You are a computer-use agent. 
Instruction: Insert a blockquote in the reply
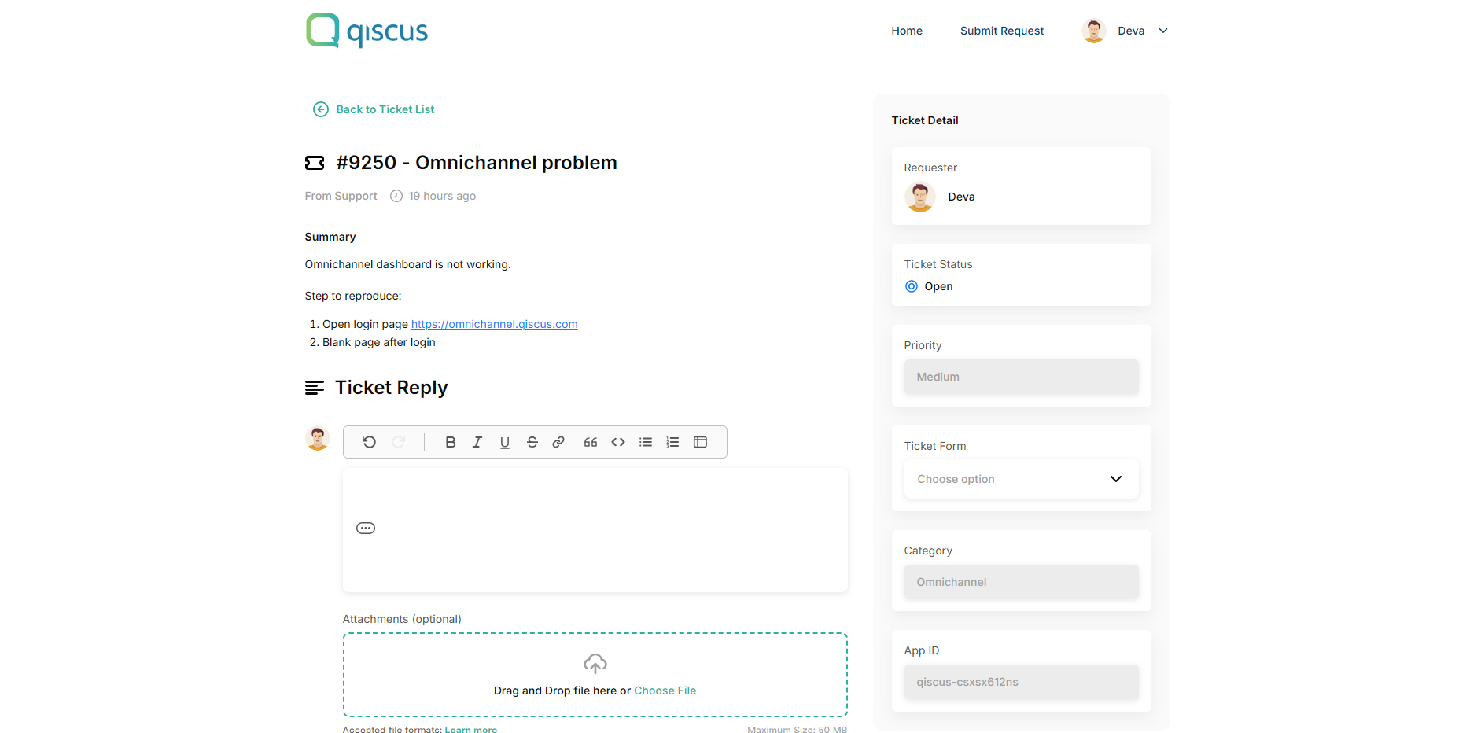[591, 442]
